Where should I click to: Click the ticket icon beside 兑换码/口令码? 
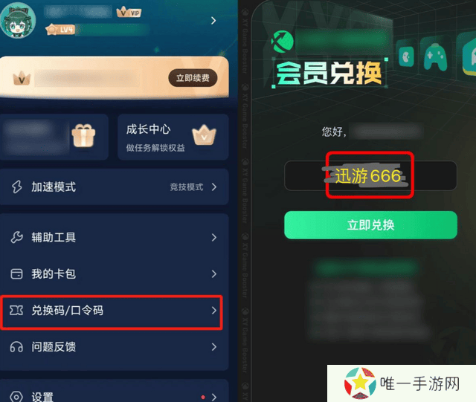pos(16,310)
